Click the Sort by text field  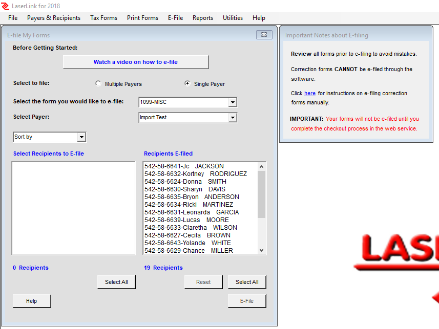pyautogui.click(x=46, y=137)
